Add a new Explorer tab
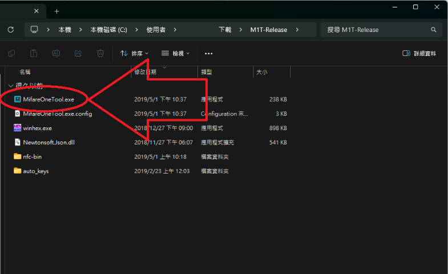 56,11
